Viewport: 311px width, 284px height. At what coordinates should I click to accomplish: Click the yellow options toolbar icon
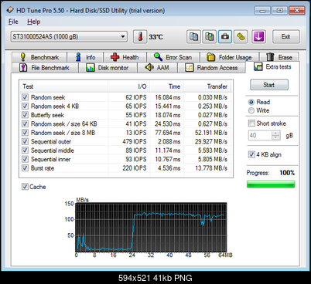pyautogui.click(x=241, y=37)
